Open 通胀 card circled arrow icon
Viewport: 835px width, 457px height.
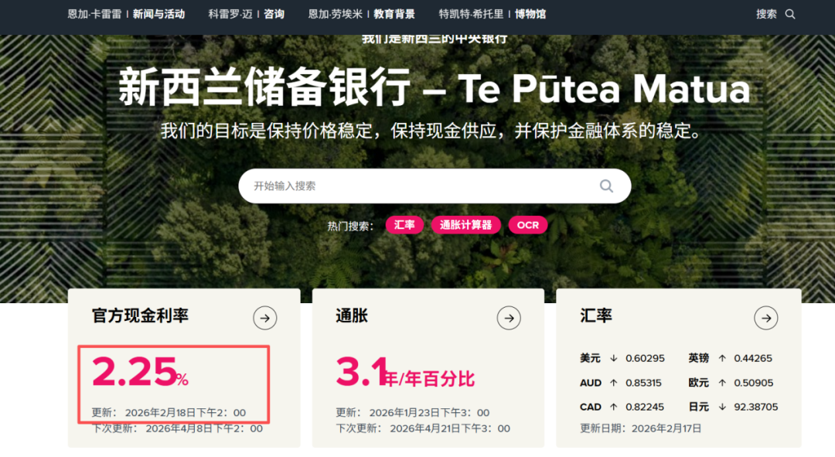click(x=509, y=317)
